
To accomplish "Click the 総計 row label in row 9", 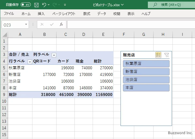I will 20,95.
